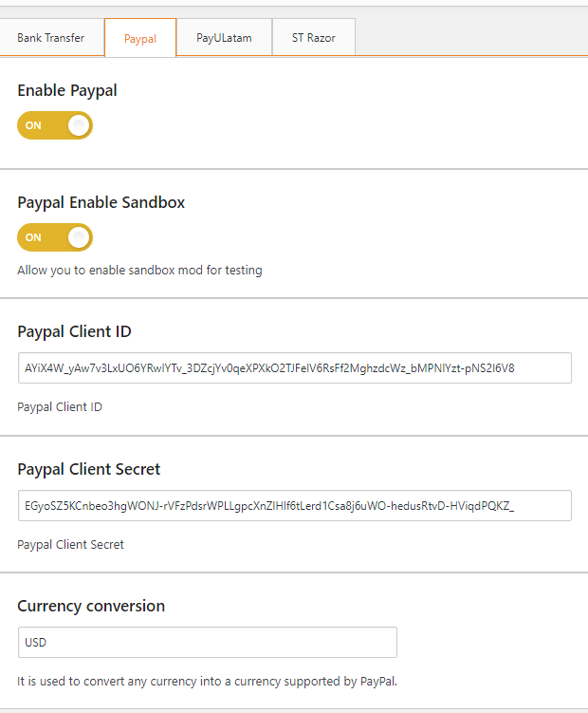This screenshot has width=588, height=713.
Task: Switch to the Bank Transfer tab
Action: point(51,38)
